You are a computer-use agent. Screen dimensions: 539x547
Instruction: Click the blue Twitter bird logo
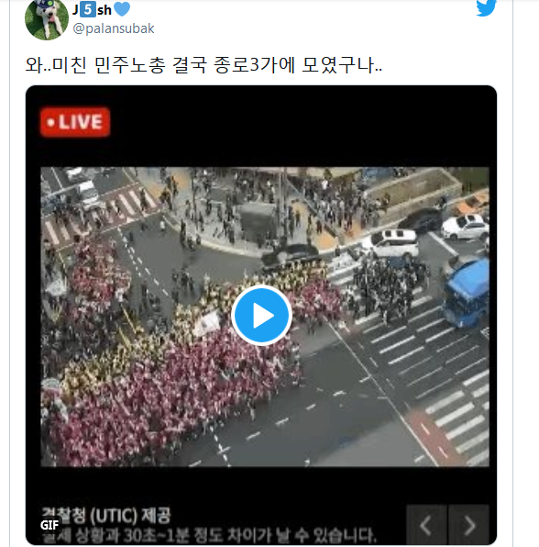pos(486,7)
